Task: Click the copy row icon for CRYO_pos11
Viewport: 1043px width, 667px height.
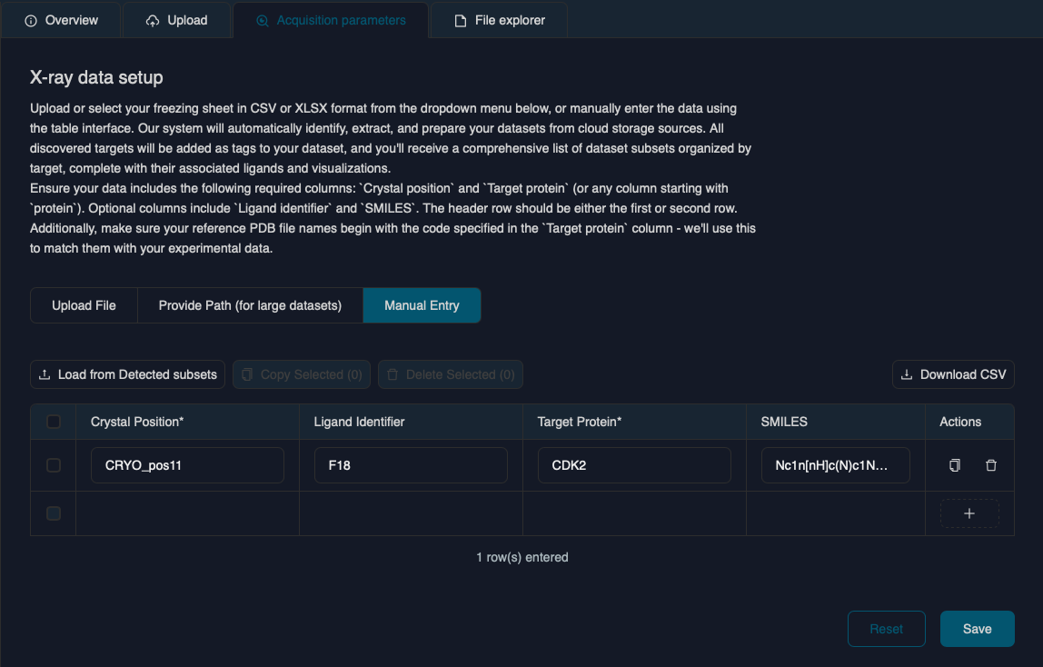Action: 954,465
